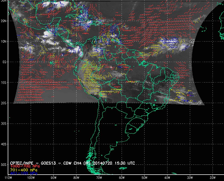Click the 10S latitude axis label

4,83
